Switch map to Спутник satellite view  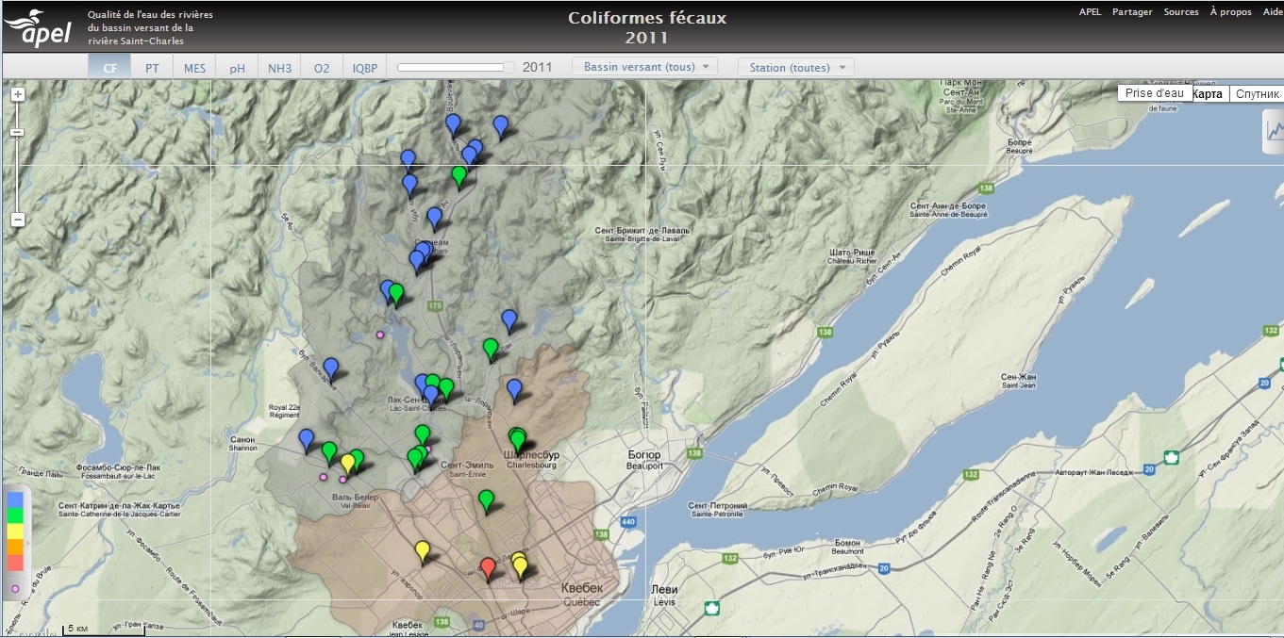1257,93
